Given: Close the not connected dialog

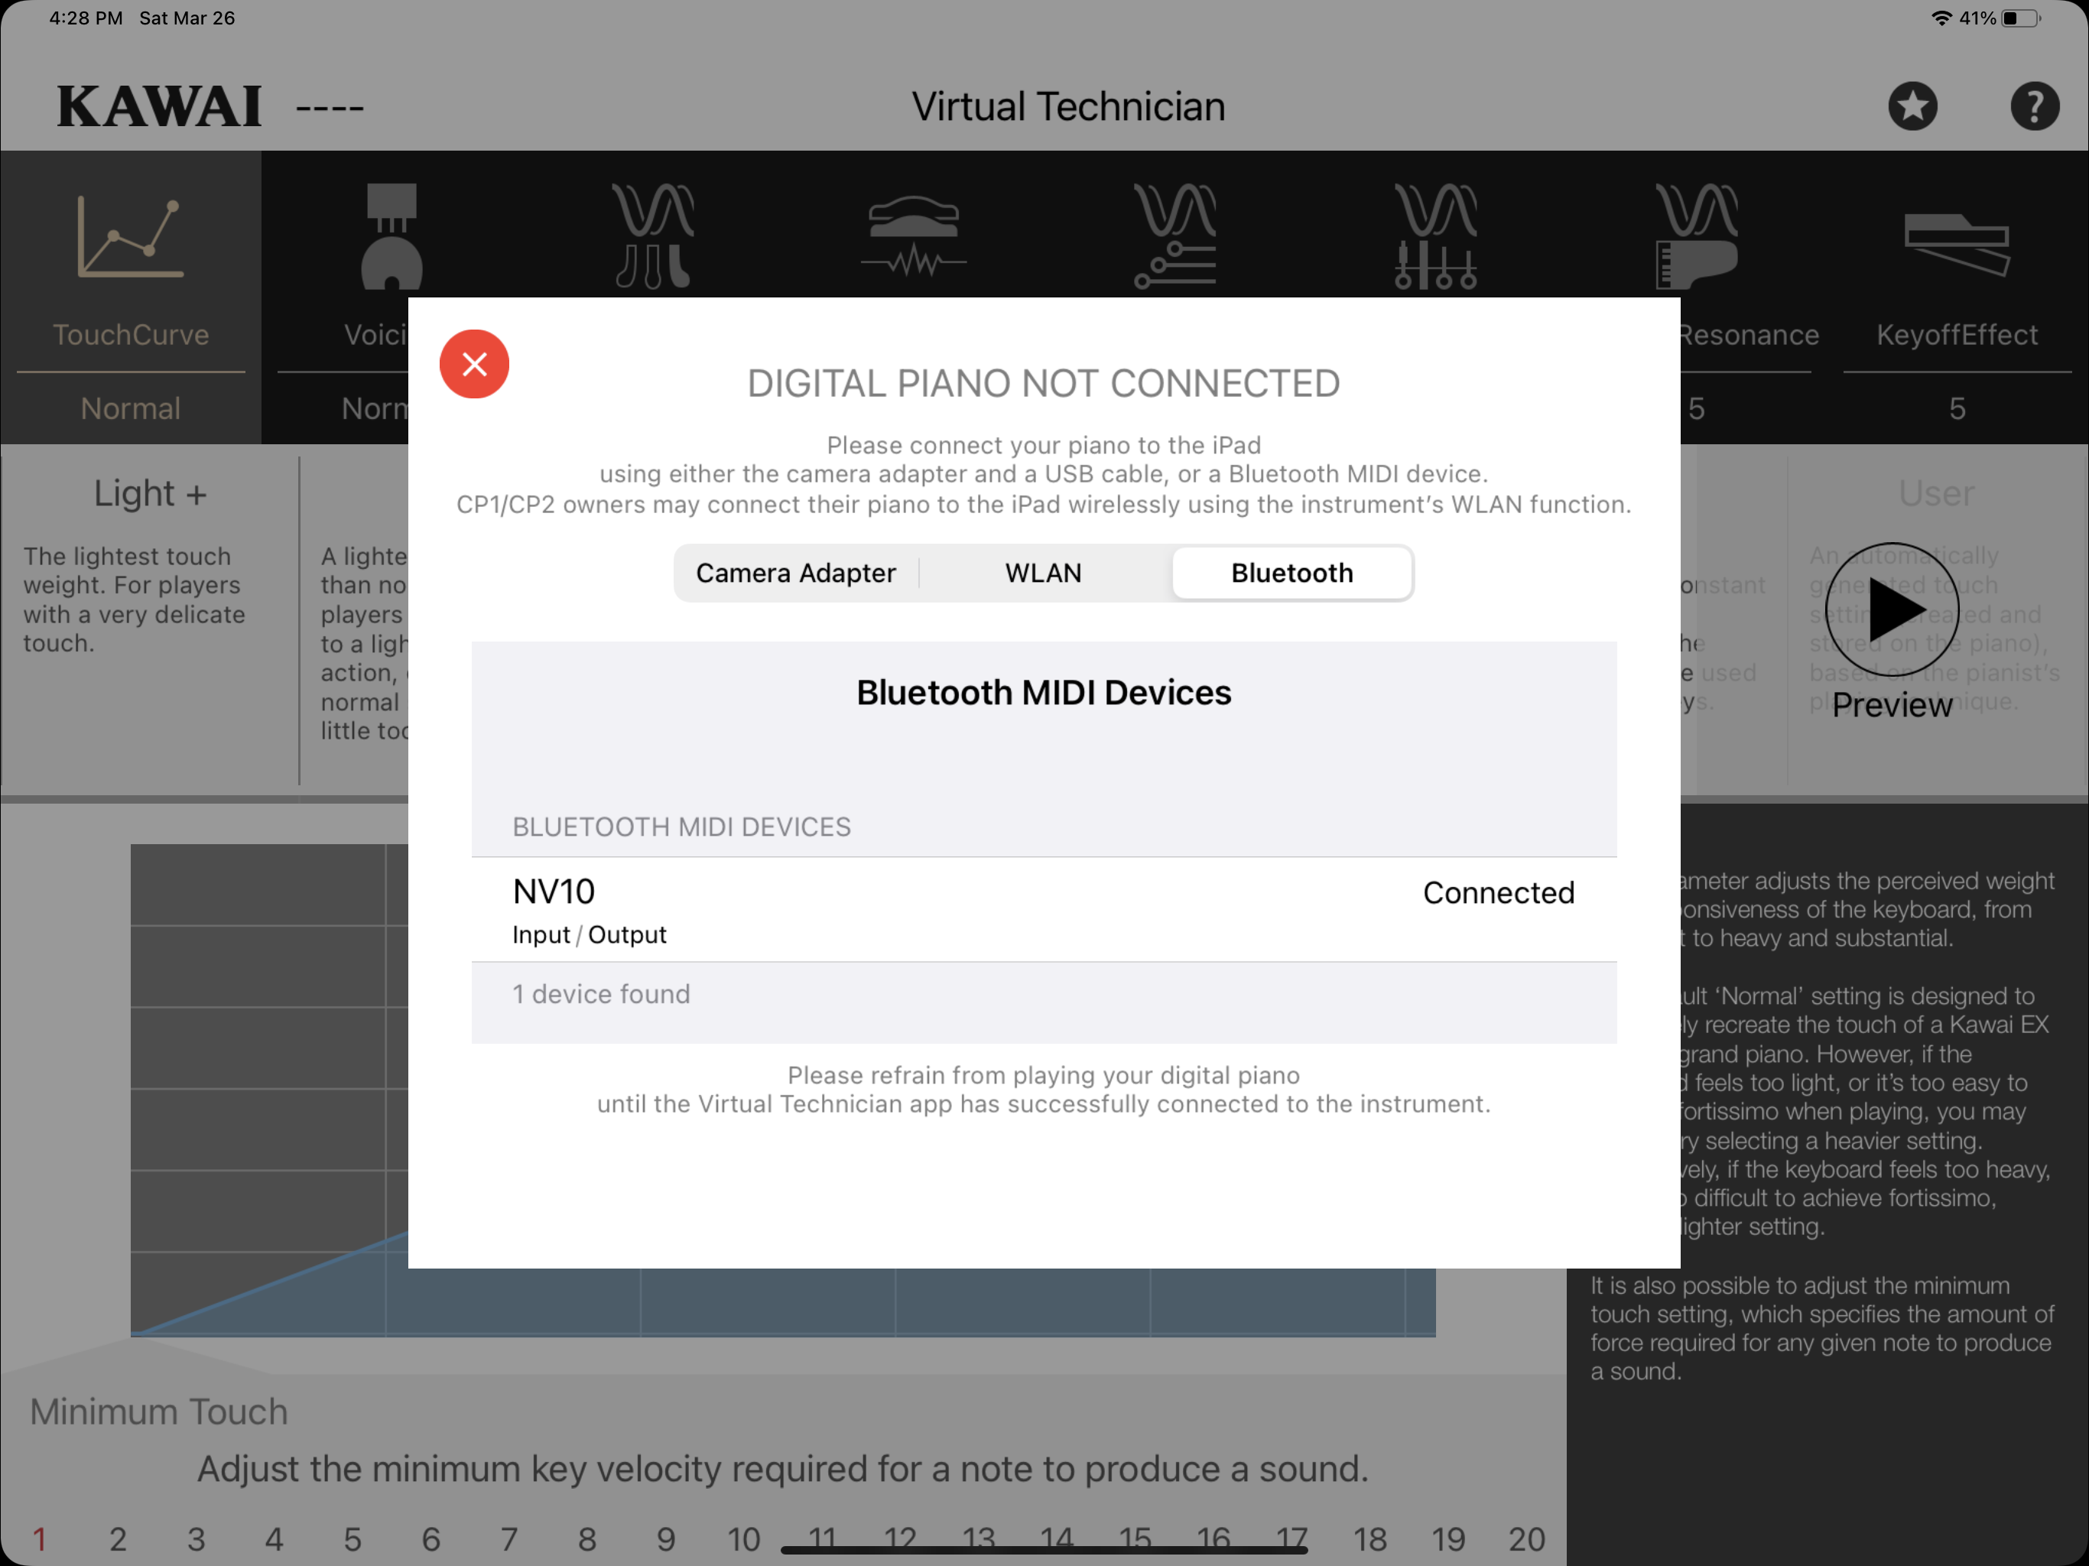Looking at the screenshot, I should [x=474, y=364].
